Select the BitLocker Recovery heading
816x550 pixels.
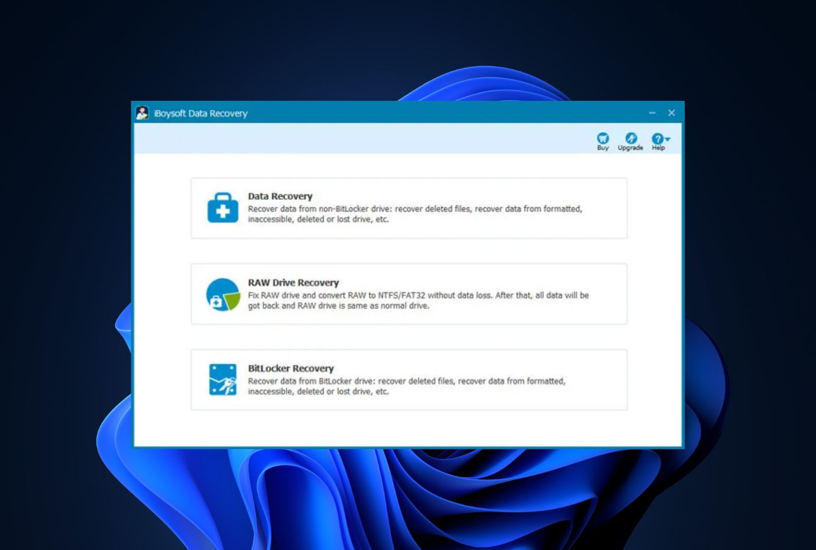tap(291, 369)
